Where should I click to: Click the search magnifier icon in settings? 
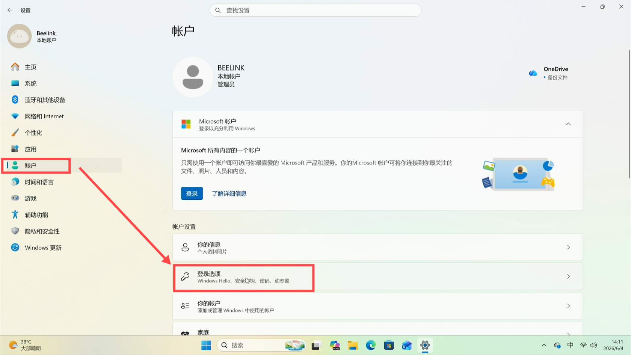pos(218,11)
